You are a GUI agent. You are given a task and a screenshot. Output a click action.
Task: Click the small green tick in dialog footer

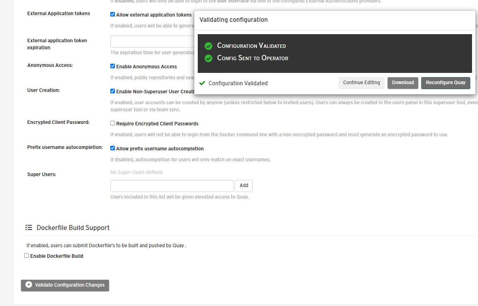pos(202,83)
